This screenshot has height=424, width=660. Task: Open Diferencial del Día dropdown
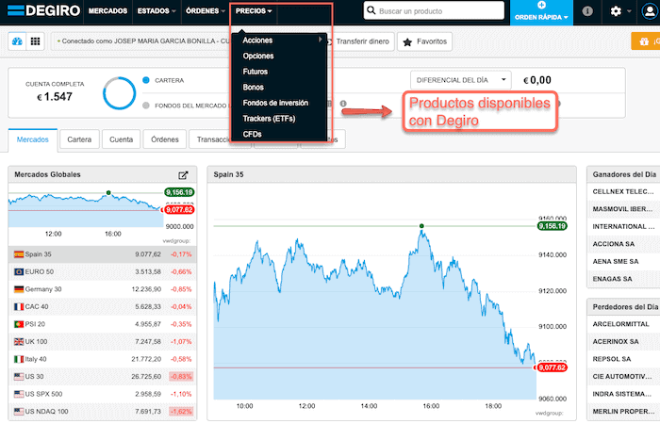460,80
